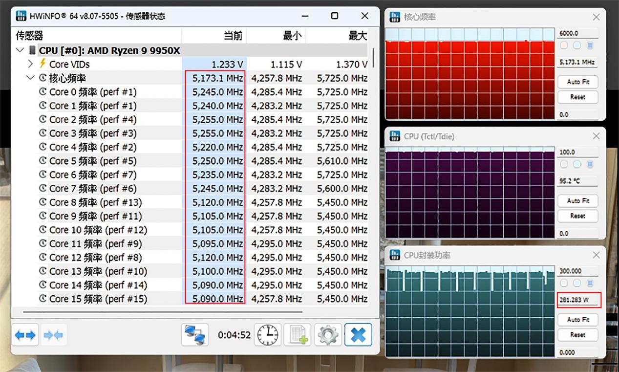The height and width of the screenshot is (372, 619).
Task: Click the lightning bolt icon beside Core VIDs
Action: (43, 64)
